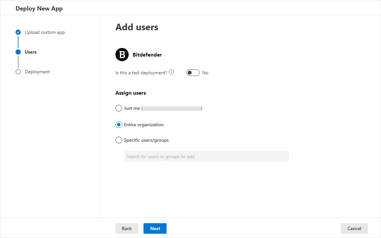Click the Deploy New App title

[39, 8]
